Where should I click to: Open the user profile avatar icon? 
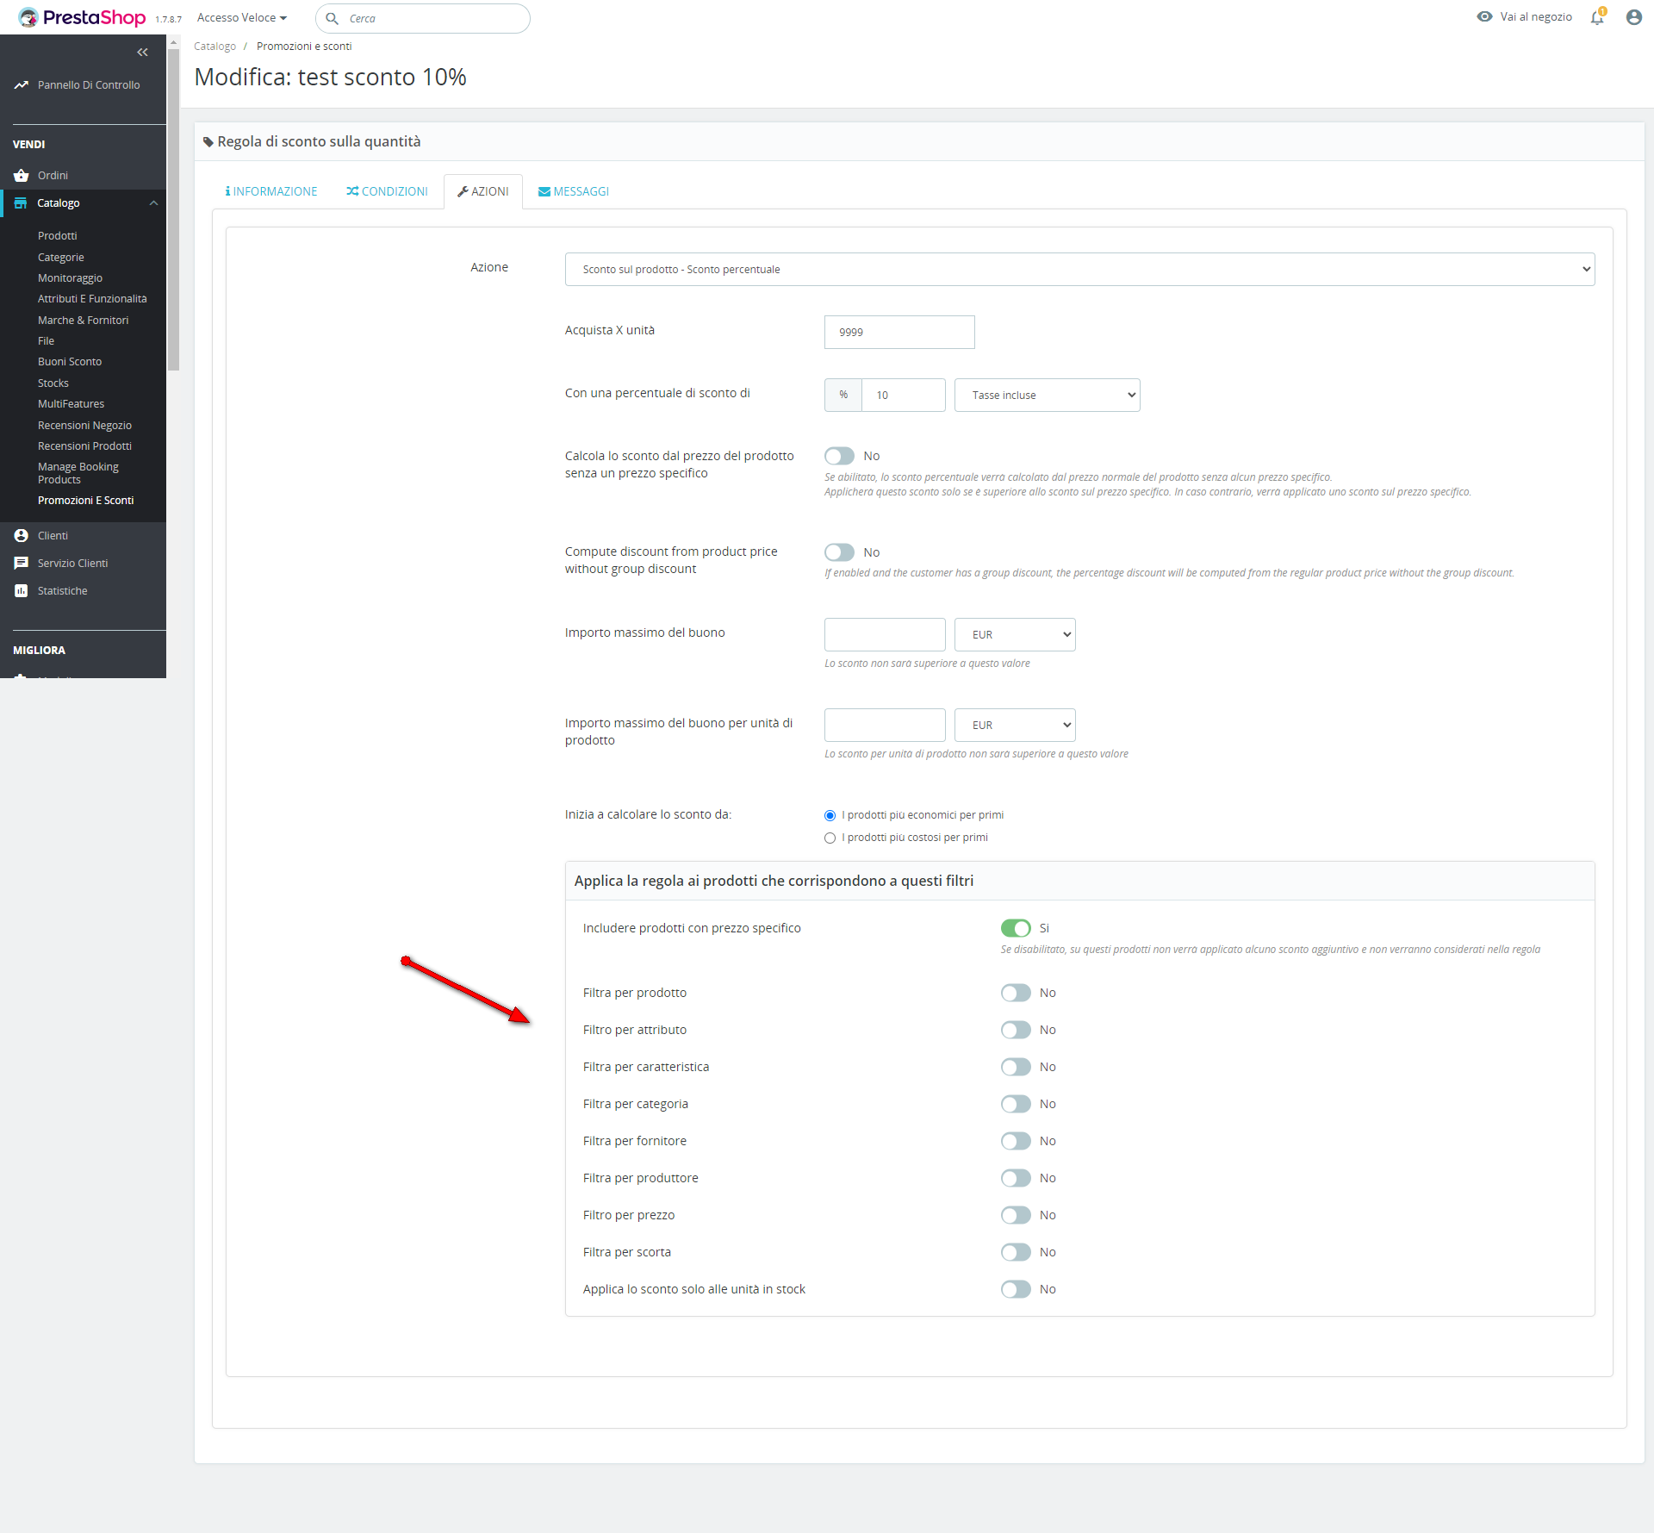pos(1633,17)
